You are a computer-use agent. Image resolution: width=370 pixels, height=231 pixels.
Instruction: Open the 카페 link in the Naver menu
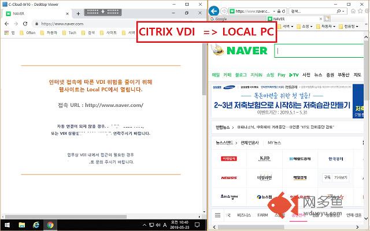227,75
